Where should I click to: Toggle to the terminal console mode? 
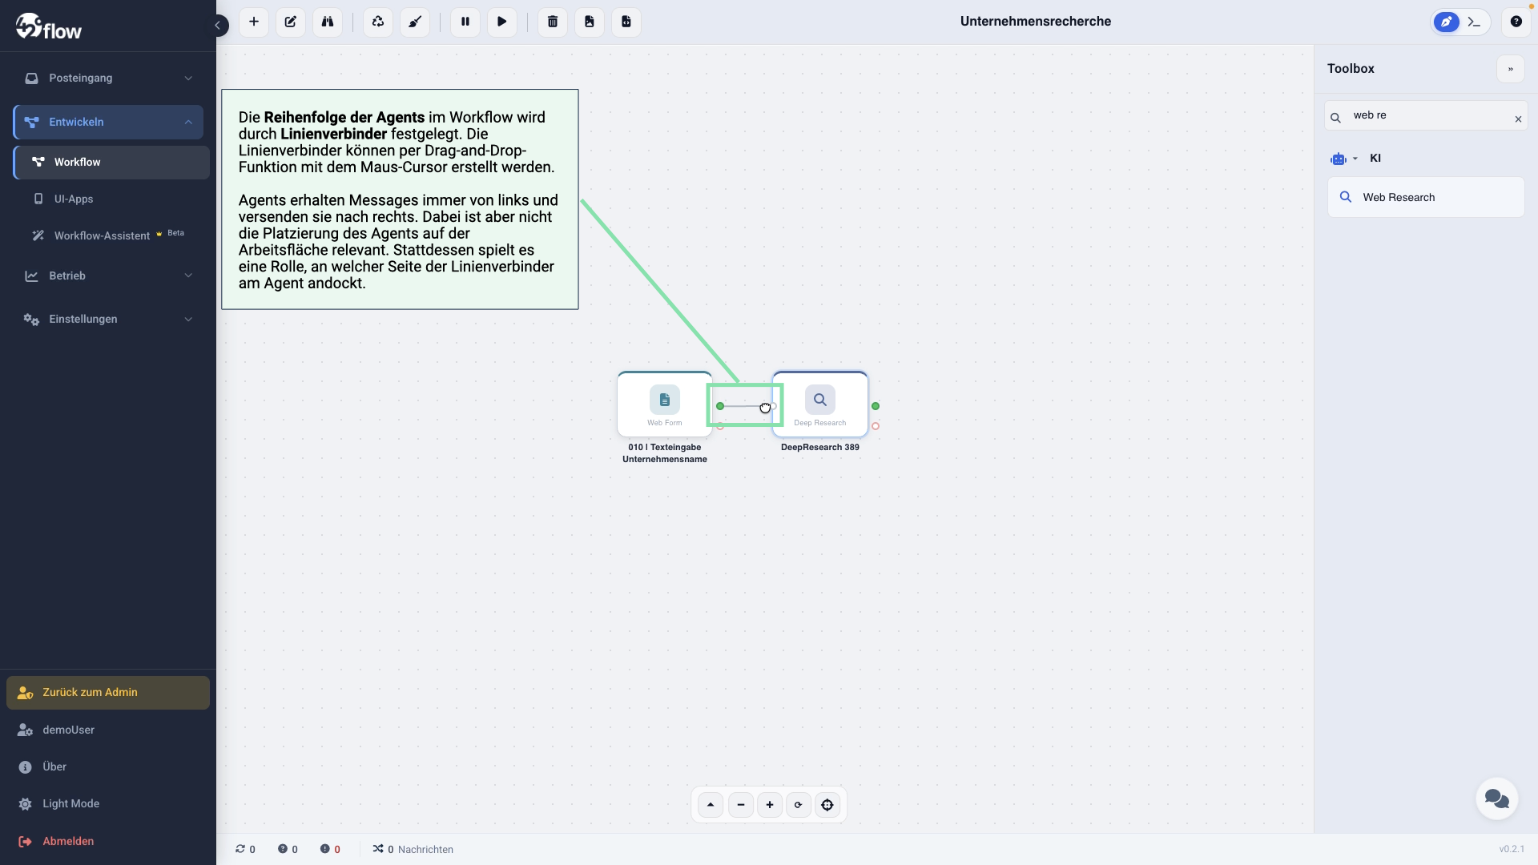pos(1475,22)
